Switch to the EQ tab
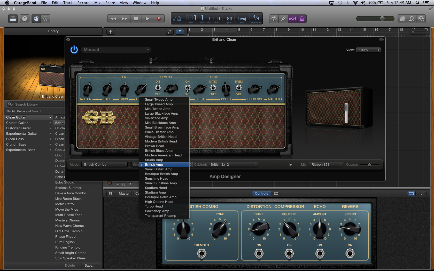 point(276,193)
